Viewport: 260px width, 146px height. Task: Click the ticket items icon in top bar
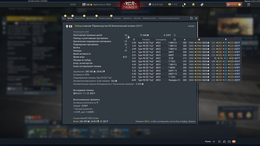tap(202, 5)
